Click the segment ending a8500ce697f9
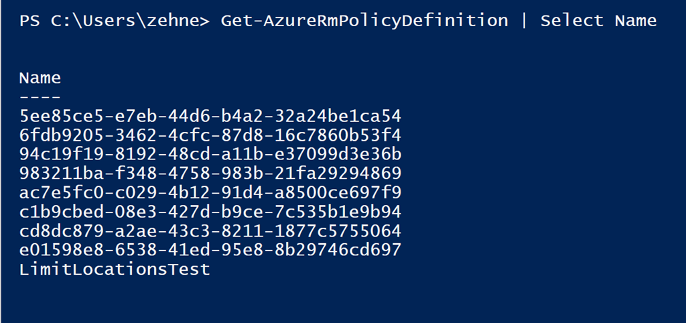The image size is (686, 323). [338, 193]
